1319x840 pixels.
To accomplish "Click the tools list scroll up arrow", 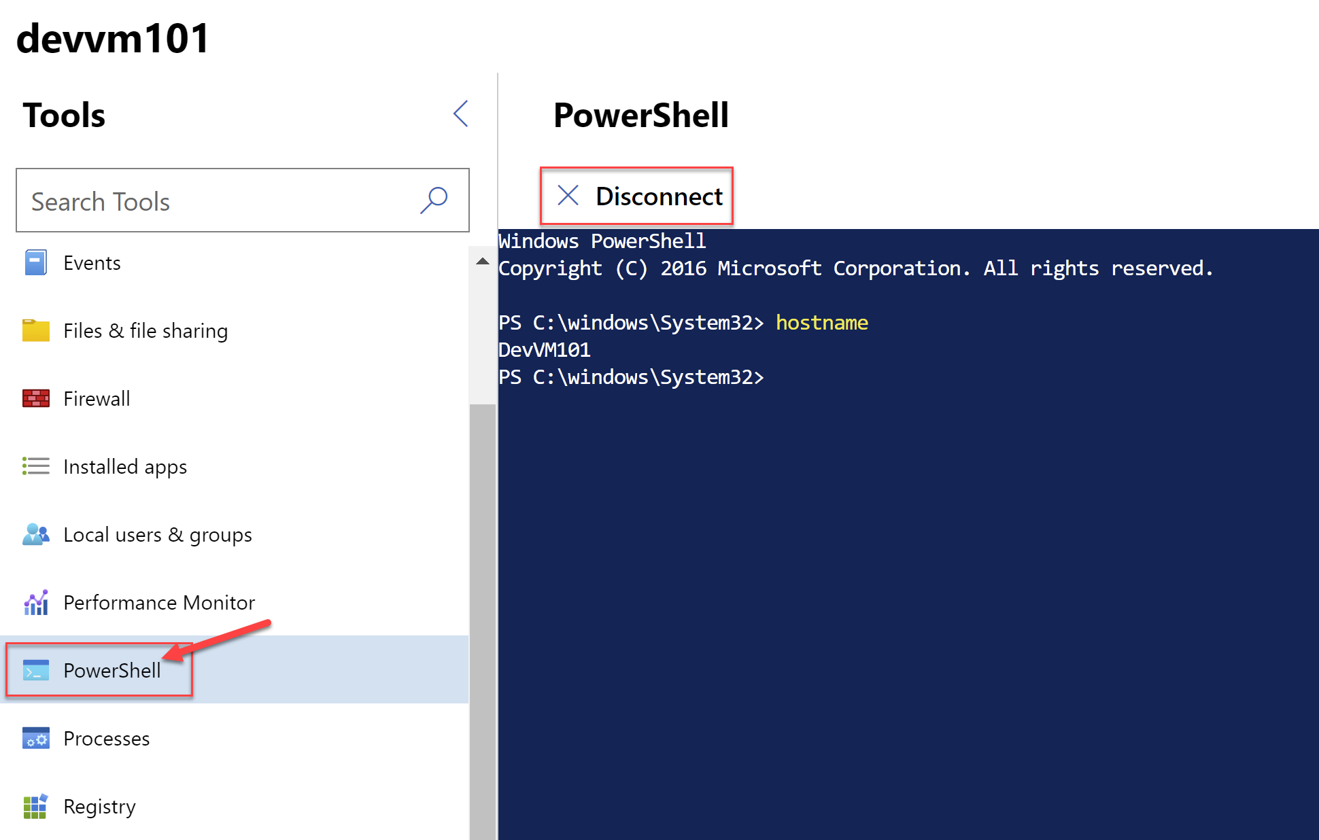I will pyautogui.click(x=483, y=261).
